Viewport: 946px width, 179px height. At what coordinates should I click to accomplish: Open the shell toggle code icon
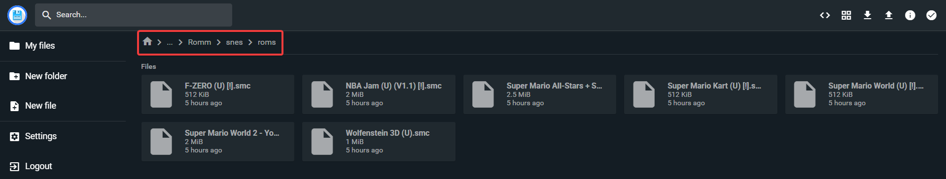pos(825,15)
